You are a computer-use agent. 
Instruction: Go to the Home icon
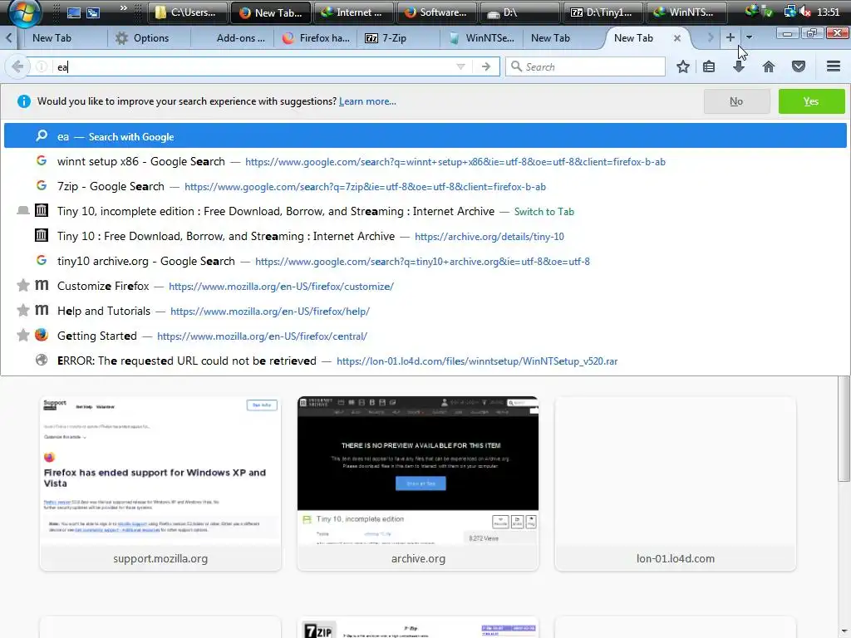click(x=769, y=66)
